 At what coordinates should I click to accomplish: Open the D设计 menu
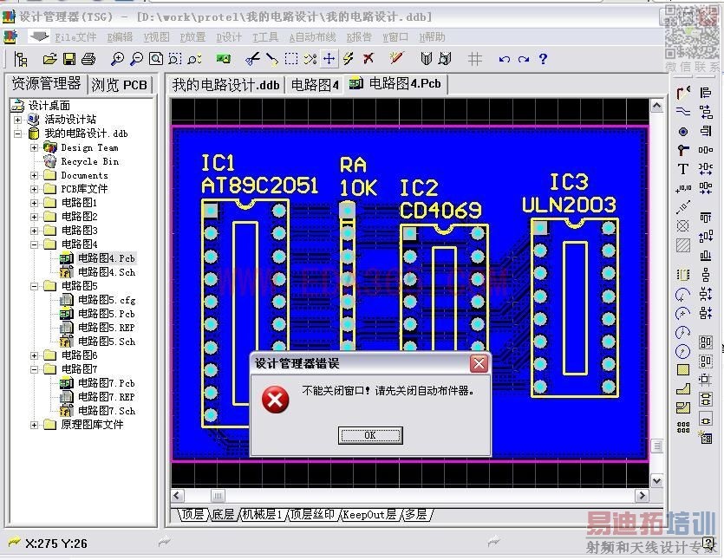pyautogui.click(x=229, y=37)
